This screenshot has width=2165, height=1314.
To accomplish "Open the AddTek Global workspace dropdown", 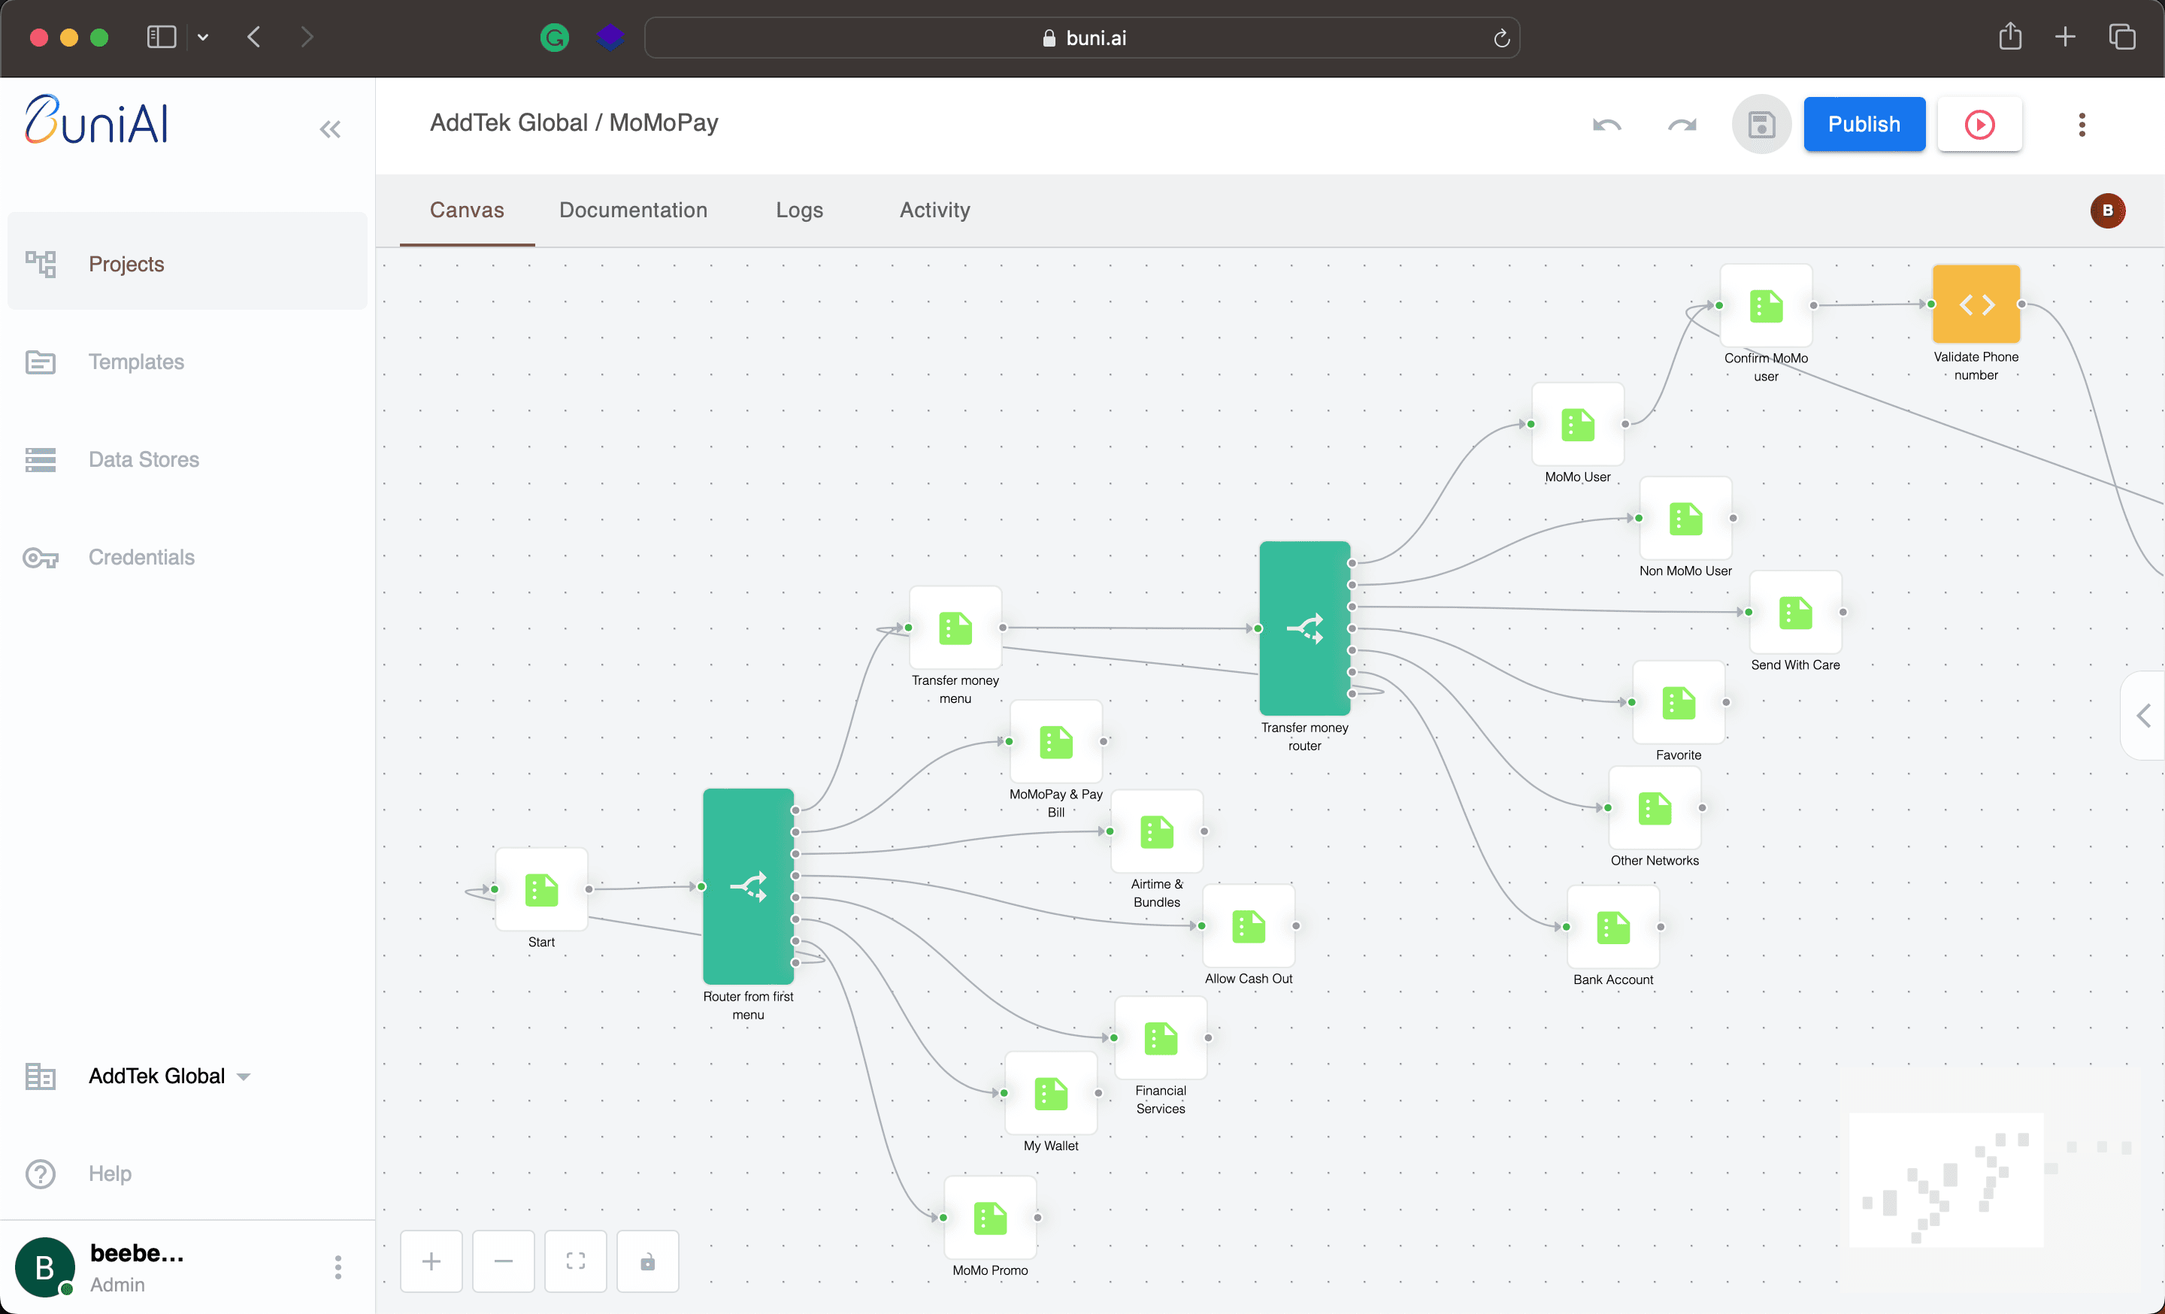I will [x=168, y=1076].
